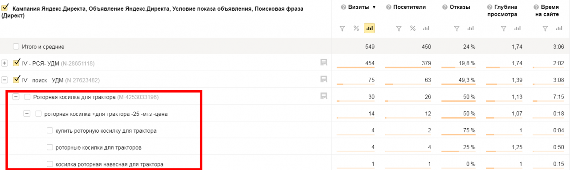Image resolution: width=570 pixels, height=170 pixels.
Task: Toggle percent view under Визиты column
Action: pyautogui.click(x=356, y=28)
